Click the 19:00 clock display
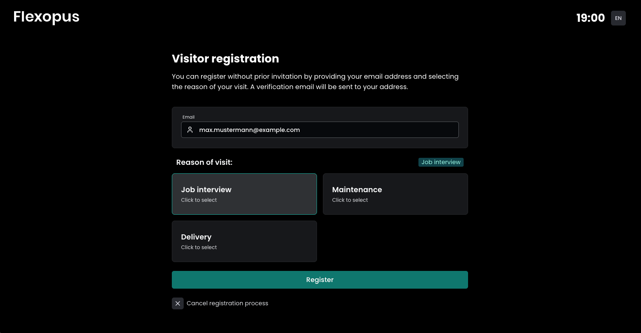 (x=590, y=18)
